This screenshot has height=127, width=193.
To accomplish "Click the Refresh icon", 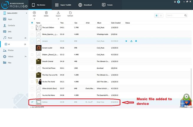I will click(x=70, y=13).
